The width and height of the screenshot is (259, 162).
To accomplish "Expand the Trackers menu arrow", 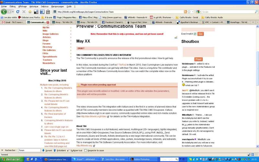I will coord(71,60).
